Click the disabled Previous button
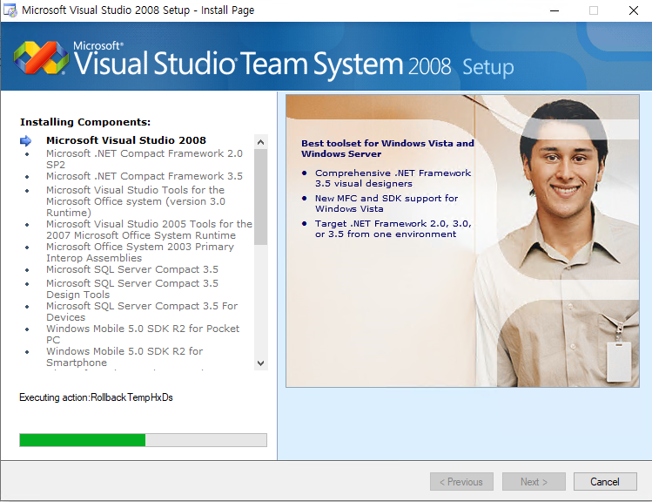The height and width of the screenshot is (502, 652). 461,482
